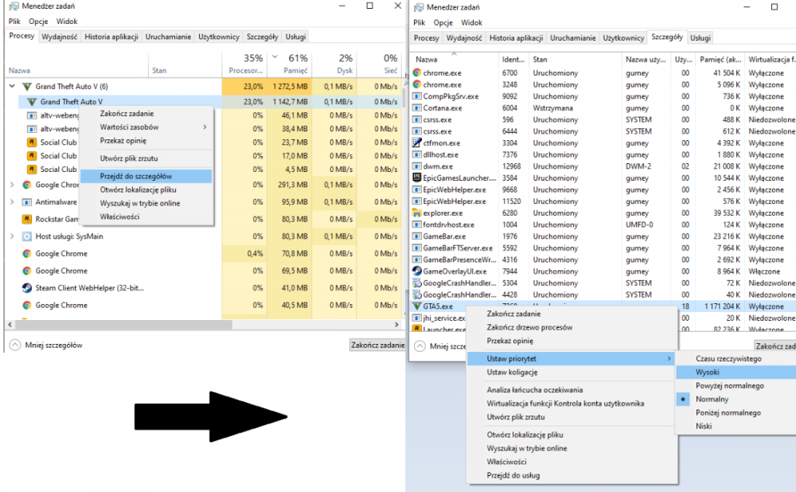Viewport: 796px width, 492px height.
Task: Click the fontdrvhost.exe icon
Action: click(x=417, y=225)
